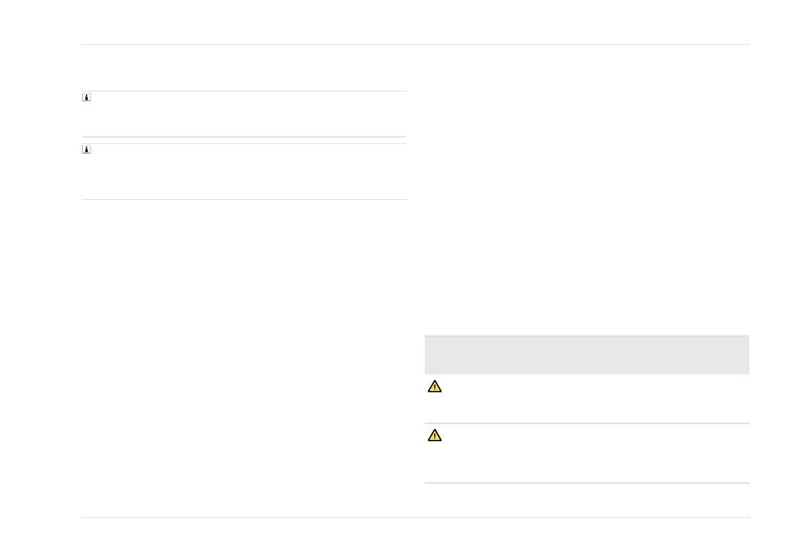Click the bottom footer rule line

(415, 517)
